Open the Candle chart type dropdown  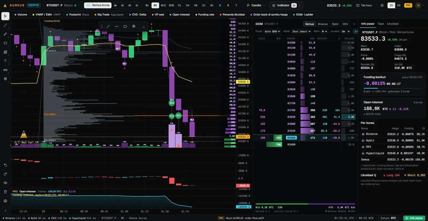click(256, 5)
